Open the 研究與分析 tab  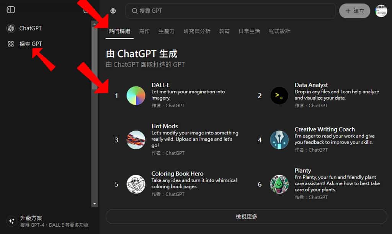point(197,31)
